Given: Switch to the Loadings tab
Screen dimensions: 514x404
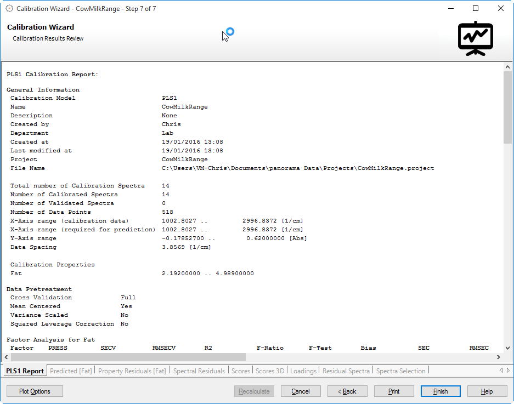Looking at the screenshot, I should point(303,371).
